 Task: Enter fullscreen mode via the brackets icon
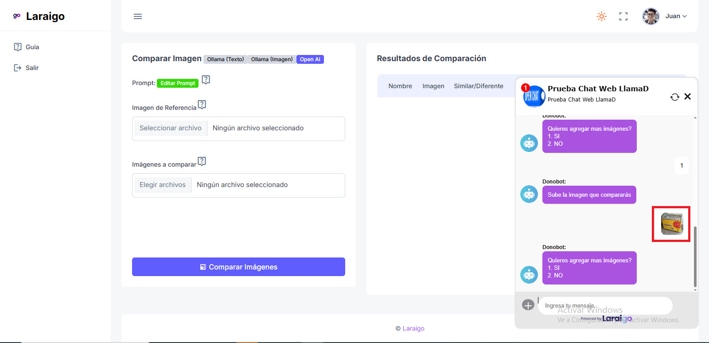[x=623, y=16]
